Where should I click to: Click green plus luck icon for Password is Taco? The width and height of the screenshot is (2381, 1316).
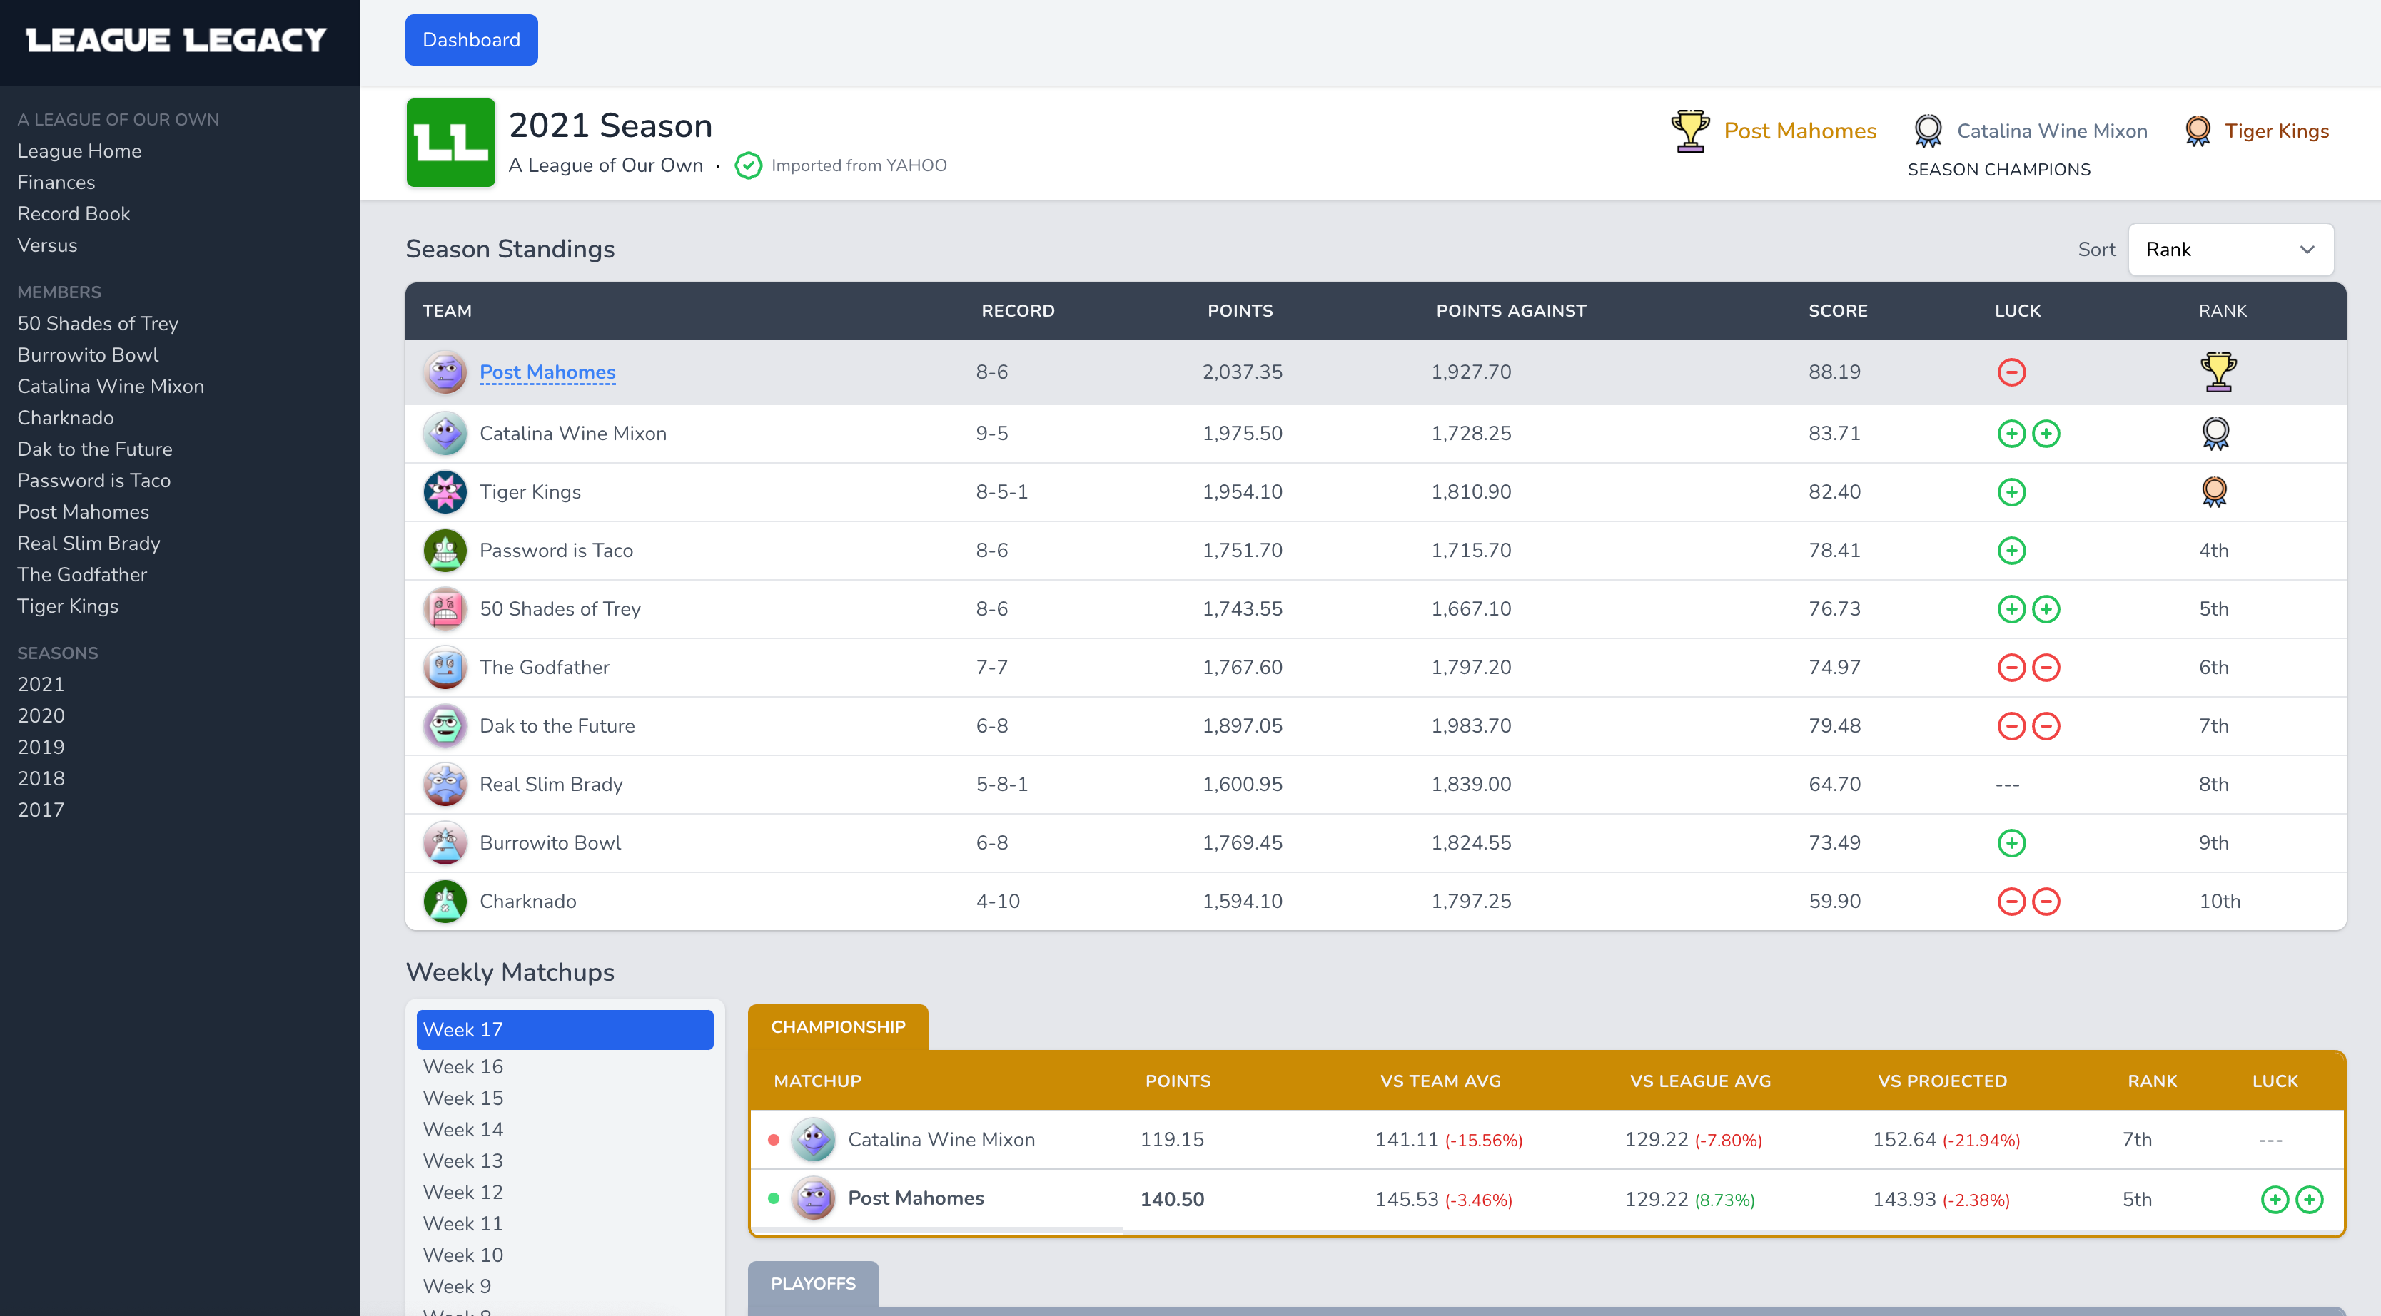2011,551
